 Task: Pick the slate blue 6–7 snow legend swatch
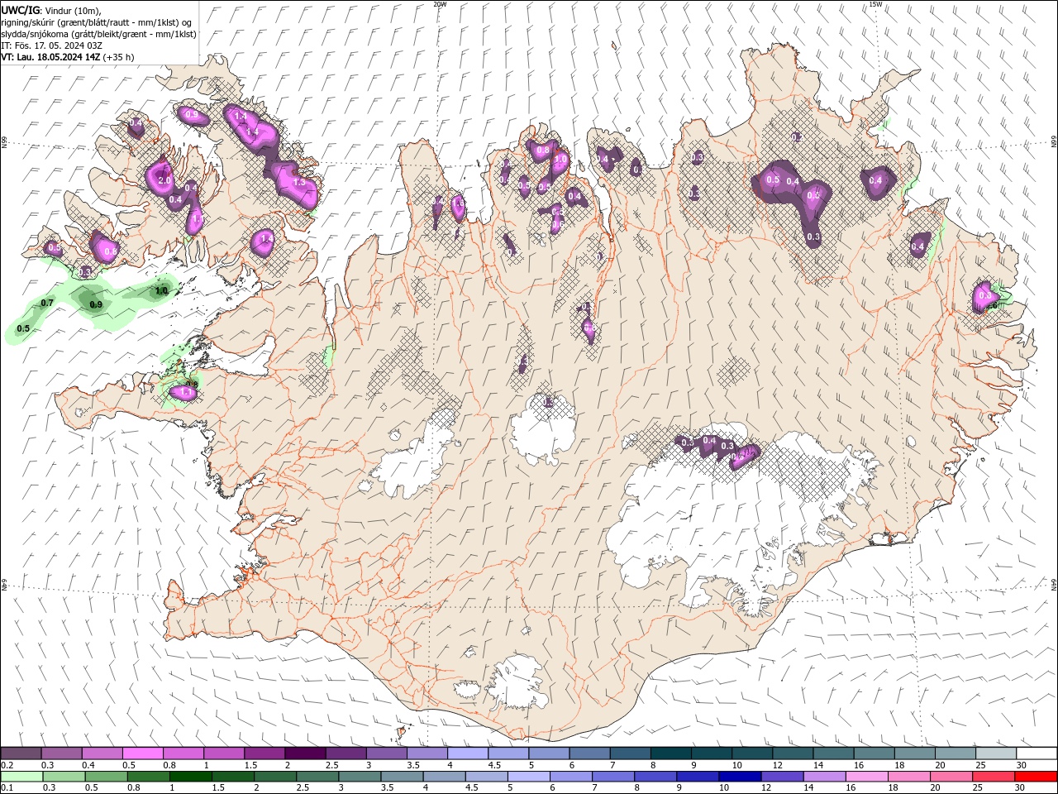[590, 753]
